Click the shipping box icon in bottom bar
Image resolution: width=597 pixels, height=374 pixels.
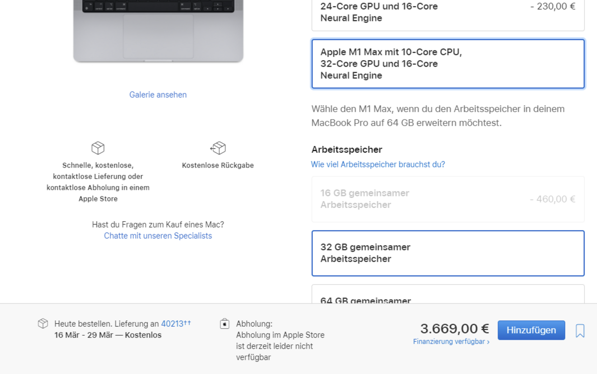tap(43, 323)
